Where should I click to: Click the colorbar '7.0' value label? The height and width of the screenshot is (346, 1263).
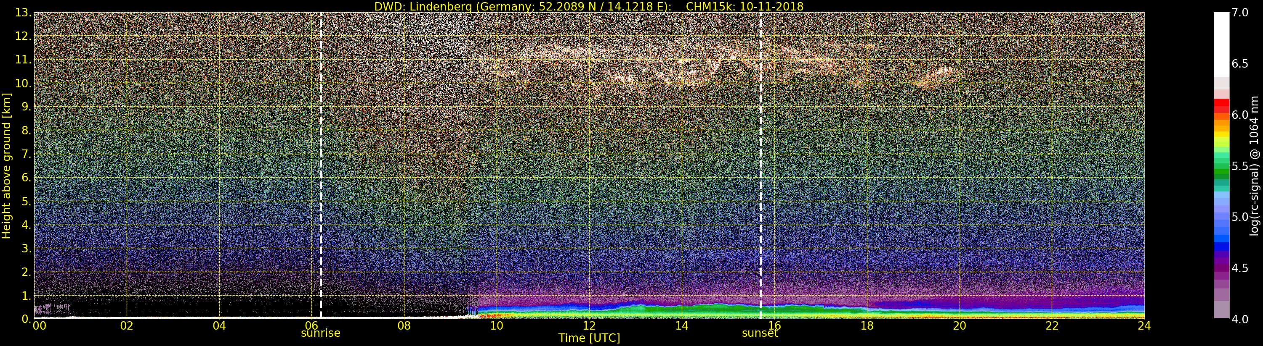pos(1240,13)
